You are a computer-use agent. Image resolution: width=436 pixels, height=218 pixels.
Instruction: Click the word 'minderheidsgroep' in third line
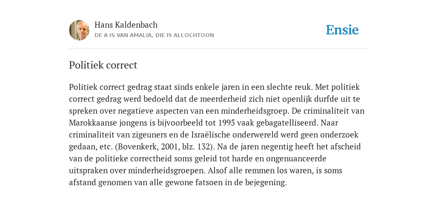click(254, 111)
